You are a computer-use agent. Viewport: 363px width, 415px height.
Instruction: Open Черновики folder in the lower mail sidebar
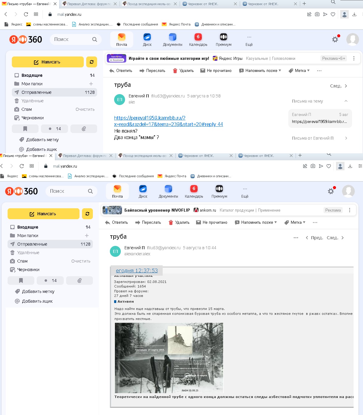(x=50, y=270)
